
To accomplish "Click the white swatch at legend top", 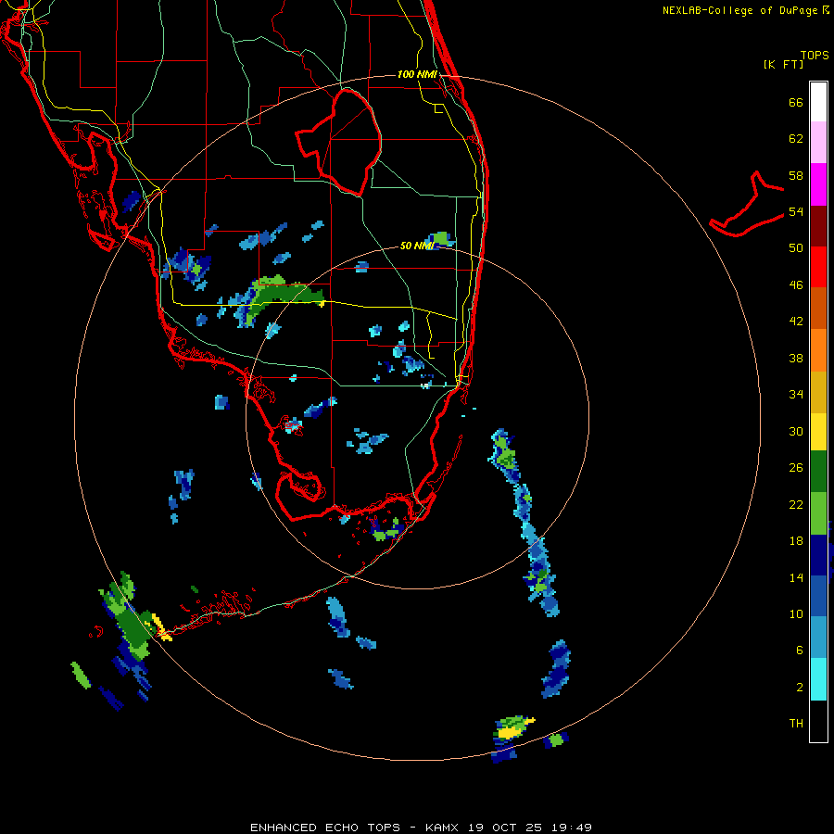I will (818, 102).
